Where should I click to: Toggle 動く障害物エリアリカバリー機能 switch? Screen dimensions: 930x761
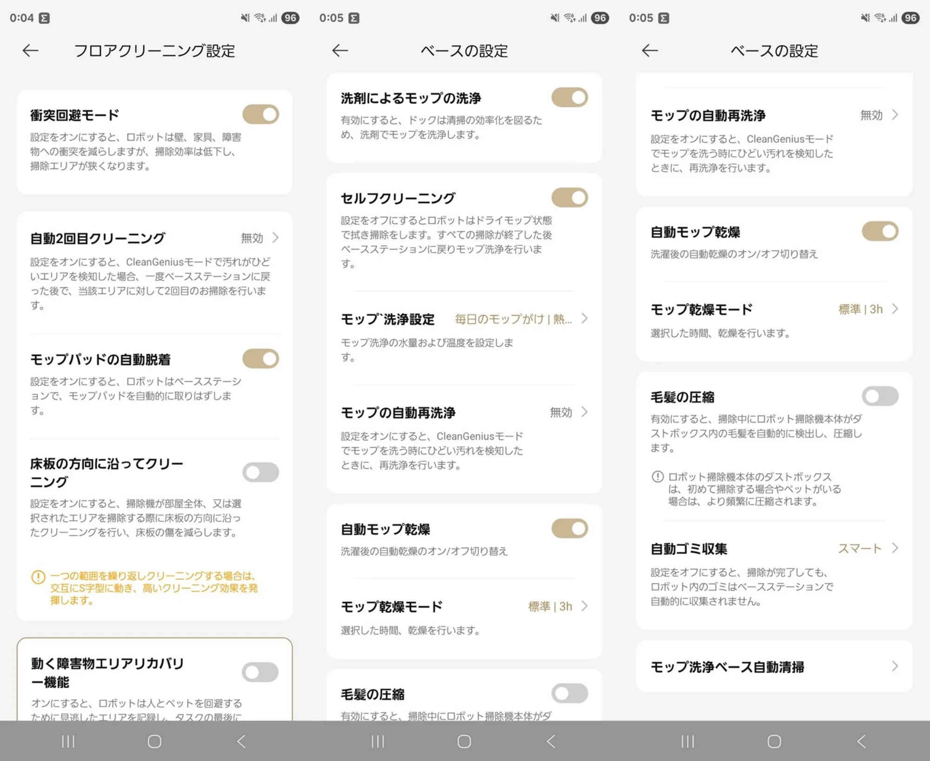(x=260, y=672)
